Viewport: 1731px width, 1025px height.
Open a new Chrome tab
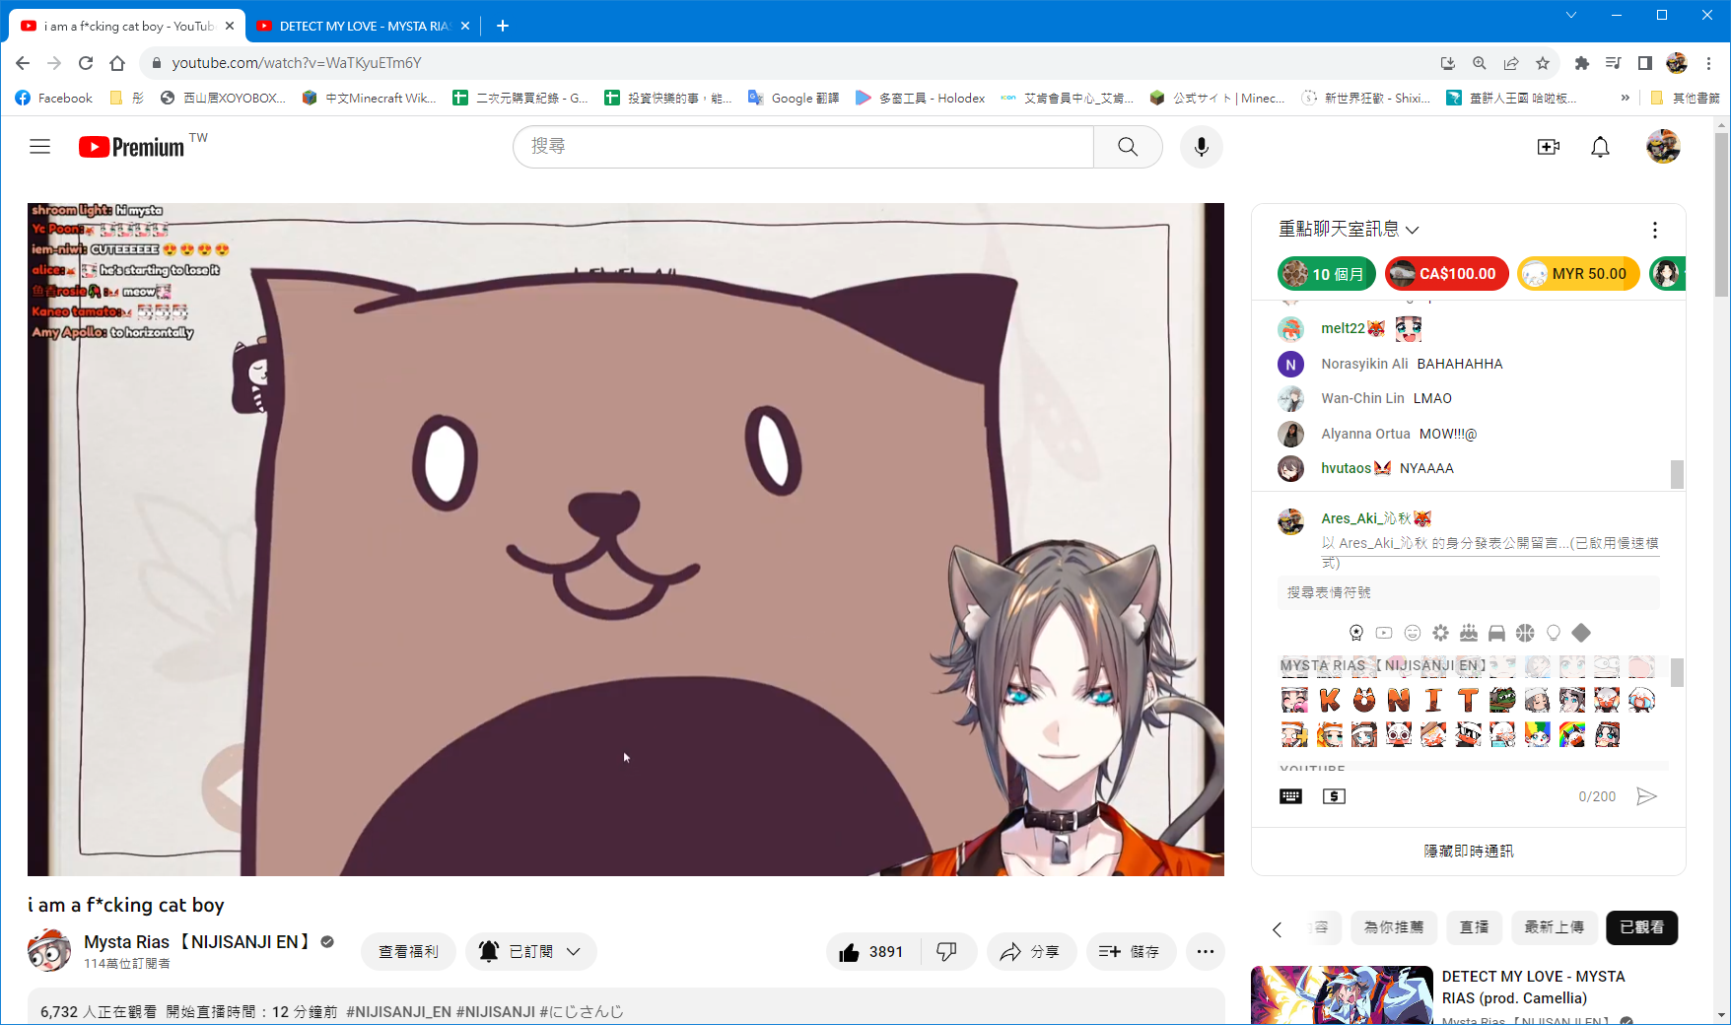503,26
